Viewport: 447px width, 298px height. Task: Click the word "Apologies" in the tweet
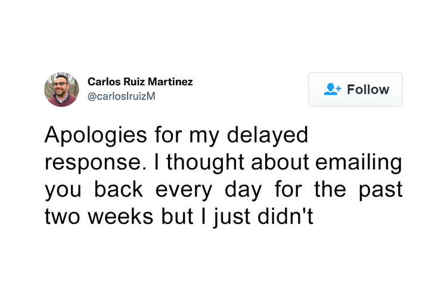click(x=96, y=135)
